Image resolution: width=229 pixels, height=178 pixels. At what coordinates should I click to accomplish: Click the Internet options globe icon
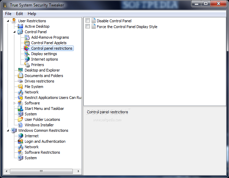27,59
